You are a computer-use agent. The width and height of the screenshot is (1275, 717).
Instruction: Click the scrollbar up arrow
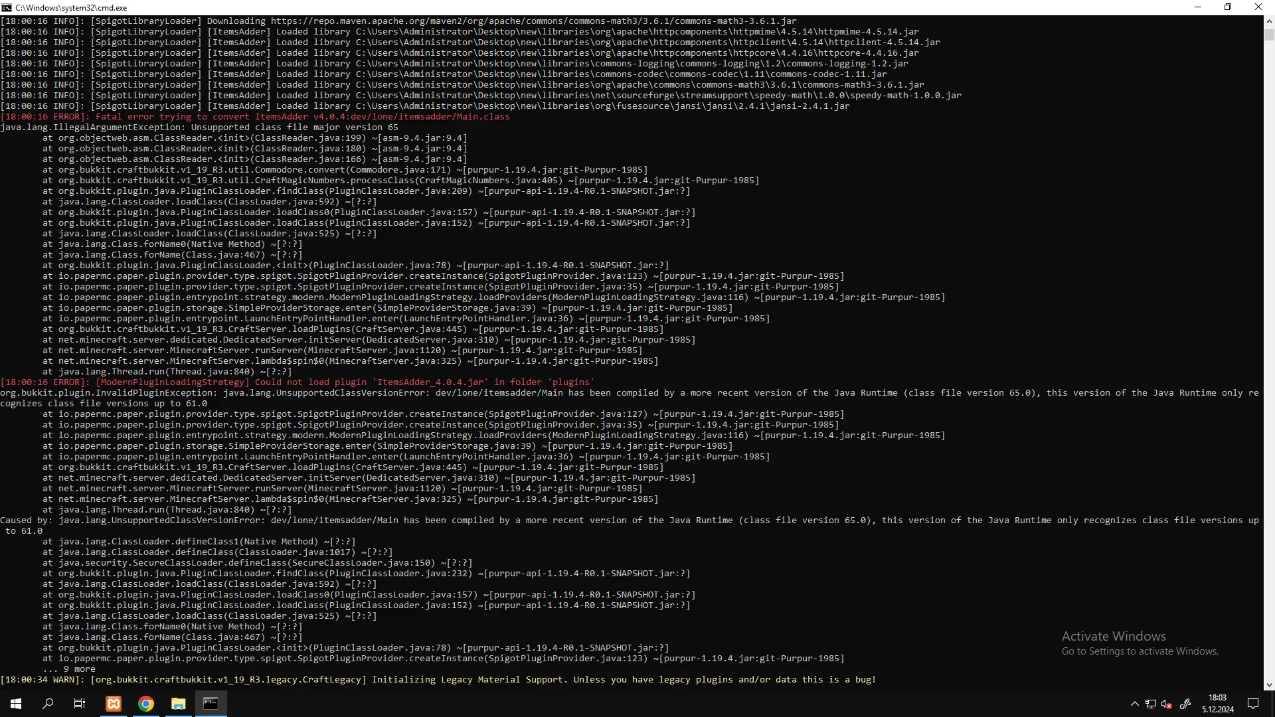[1269, 21]
